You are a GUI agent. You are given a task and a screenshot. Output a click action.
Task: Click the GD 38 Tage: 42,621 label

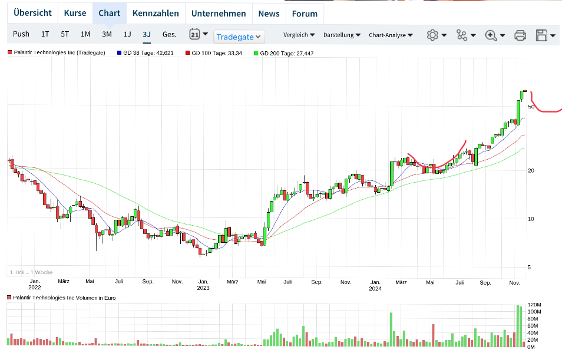coord(148,52)
